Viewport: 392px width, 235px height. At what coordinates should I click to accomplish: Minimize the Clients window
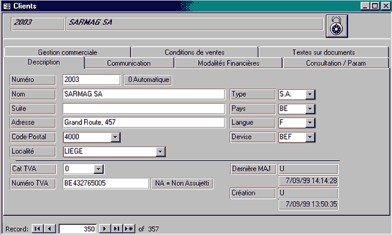click(365, 6)
